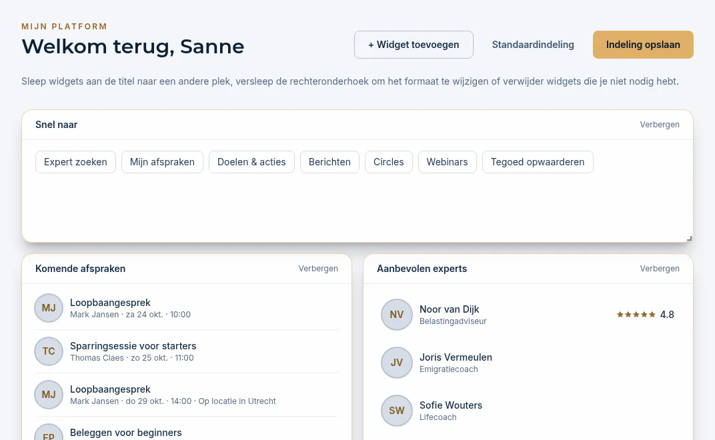Hide the Snel naar widget
Screen dimensions: 715x440
click(x=660, y=125)
